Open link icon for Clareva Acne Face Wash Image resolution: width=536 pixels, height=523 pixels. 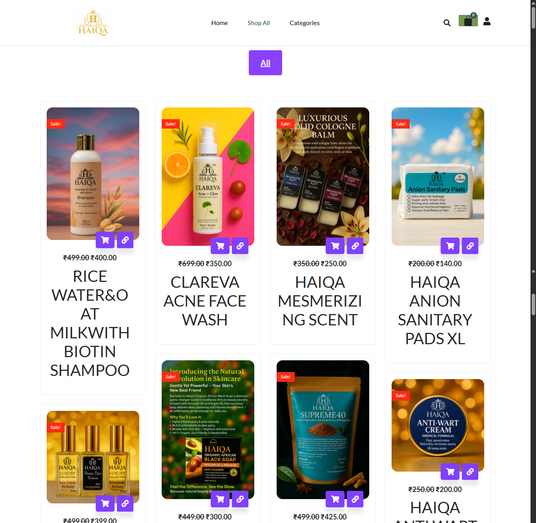tap(240, 246)
